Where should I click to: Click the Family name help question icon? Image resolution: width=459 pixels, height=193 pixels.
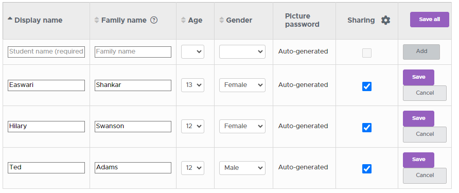click(x=154, y=20)
